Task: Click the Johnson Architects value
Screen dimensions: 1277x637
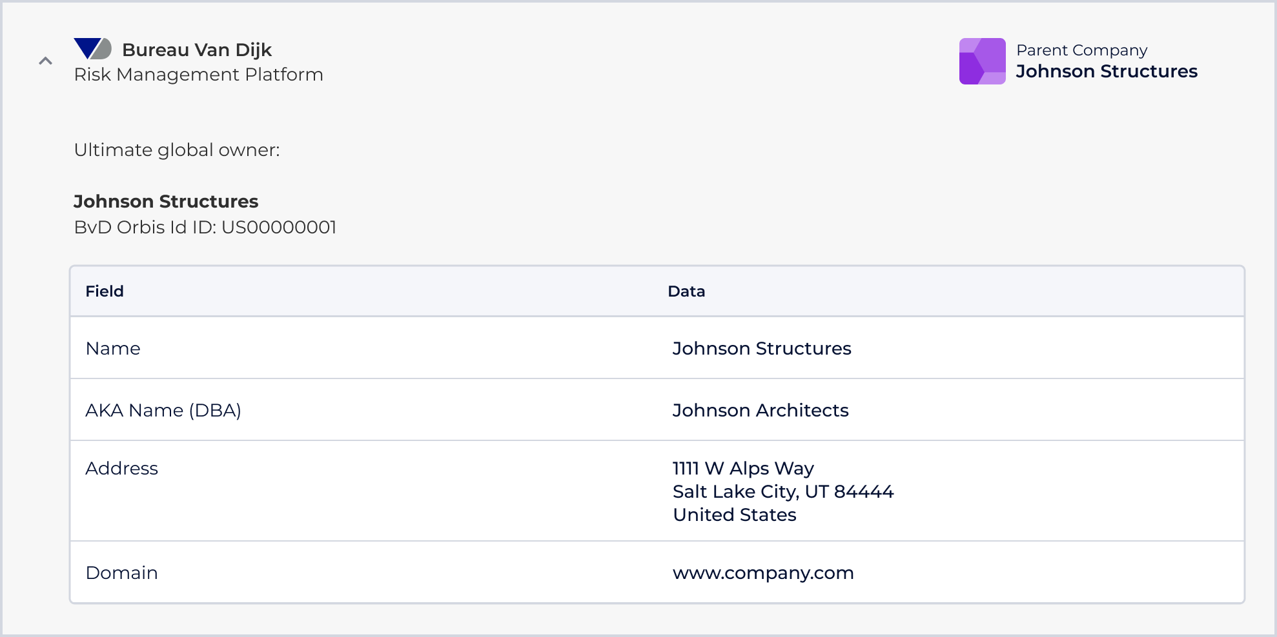Action: [761, 411]
